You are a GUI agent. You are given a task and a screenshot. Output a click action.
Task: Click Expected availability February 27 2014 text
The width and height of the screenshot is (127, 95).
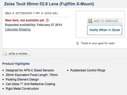tap(34, 25)
